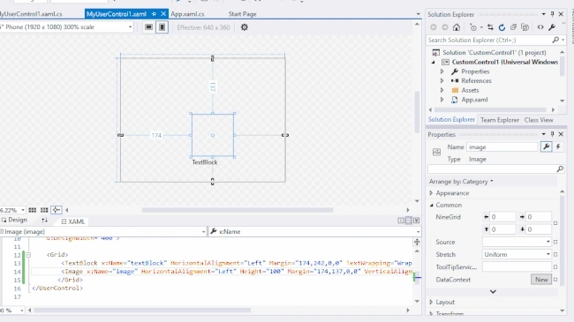Select horizontal split view icon
Screen dimensions: 574x322
pyautogui.click(x=408, y=221)
